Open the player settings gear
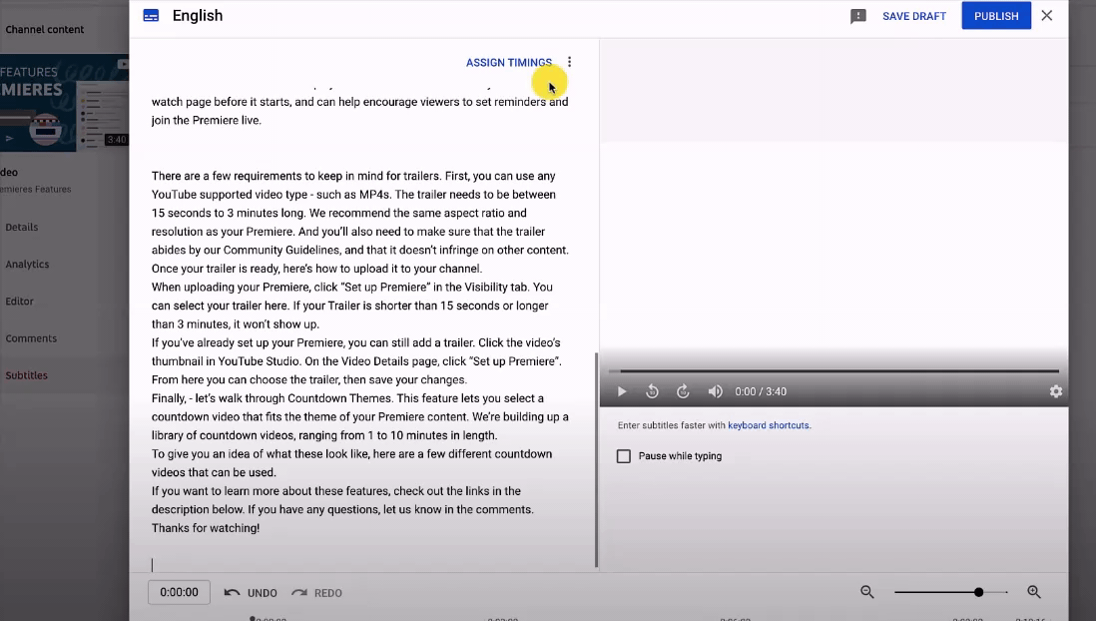 (1055, 391)
